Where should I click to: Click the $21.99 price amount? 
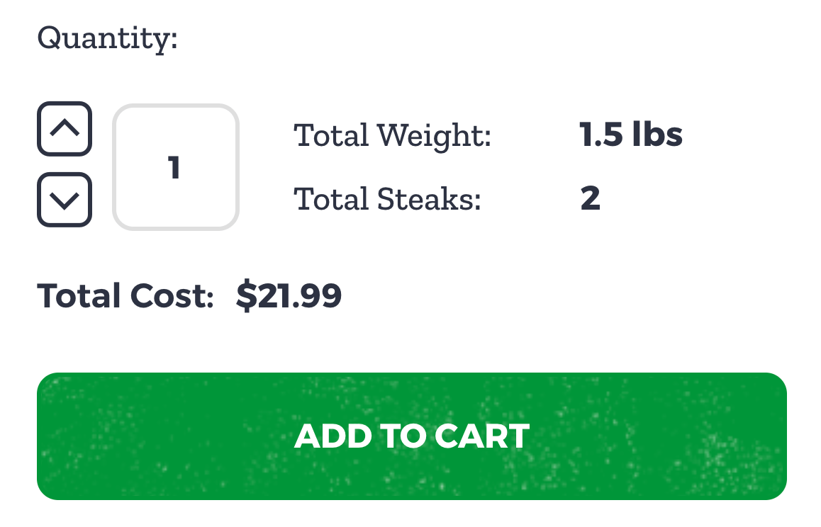pos(289,295)
